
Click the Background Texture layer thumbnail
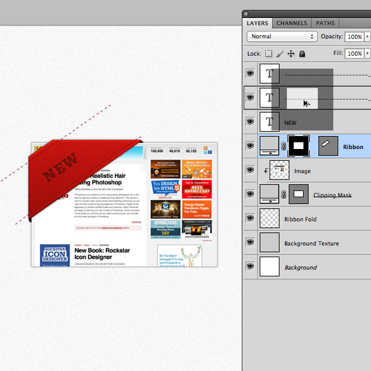pos(269,242)
